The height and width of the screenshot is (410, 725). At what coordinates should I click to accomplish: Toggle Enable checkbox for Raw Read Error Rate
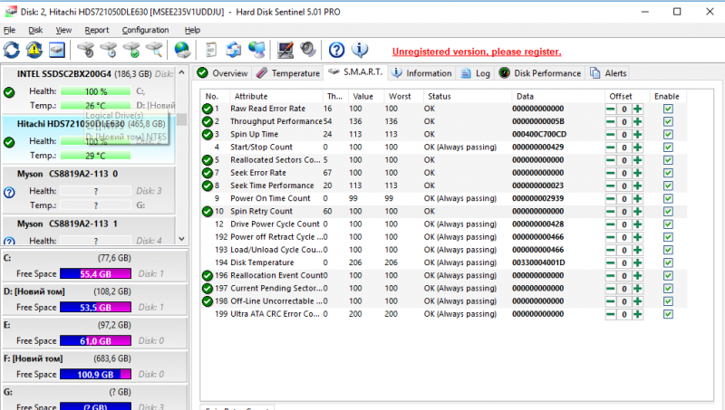click(668, 109)
